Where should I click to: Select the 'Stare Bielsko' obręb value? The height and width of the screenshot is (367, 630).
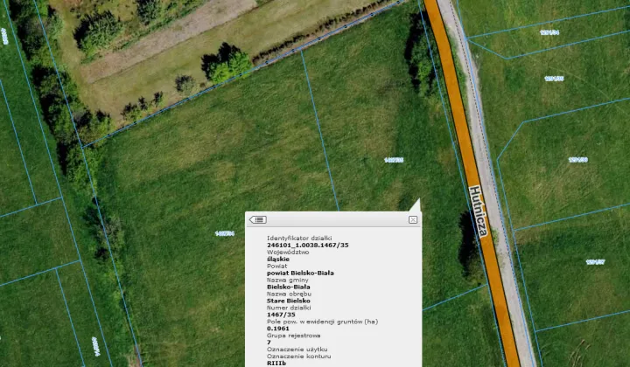click(289, 301)
